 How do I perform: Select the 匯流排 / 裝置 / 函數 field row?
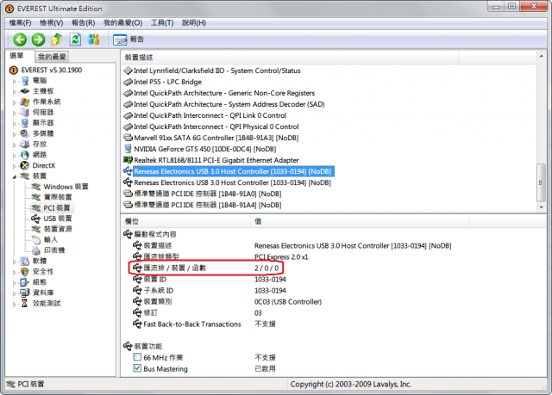pyautogui.click(x=206, y=268)
